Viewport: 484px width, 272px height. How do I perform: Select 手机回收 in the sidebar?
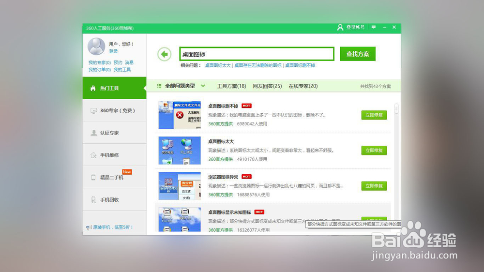115,199
